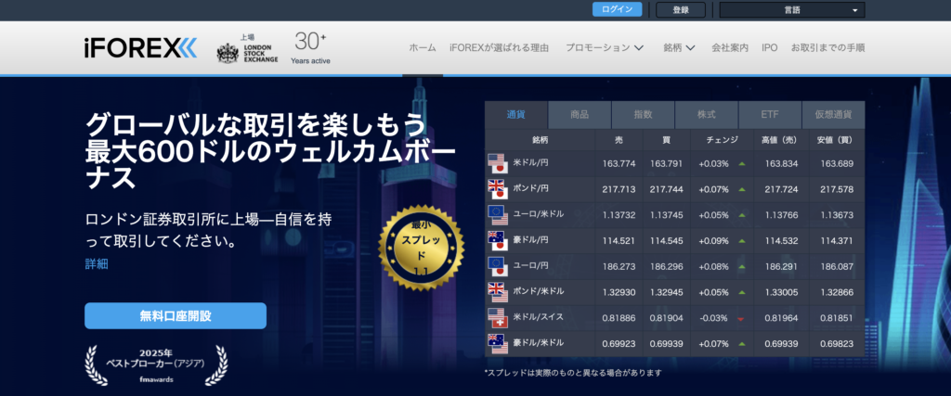Open the IPO nav link

[770, 48]
